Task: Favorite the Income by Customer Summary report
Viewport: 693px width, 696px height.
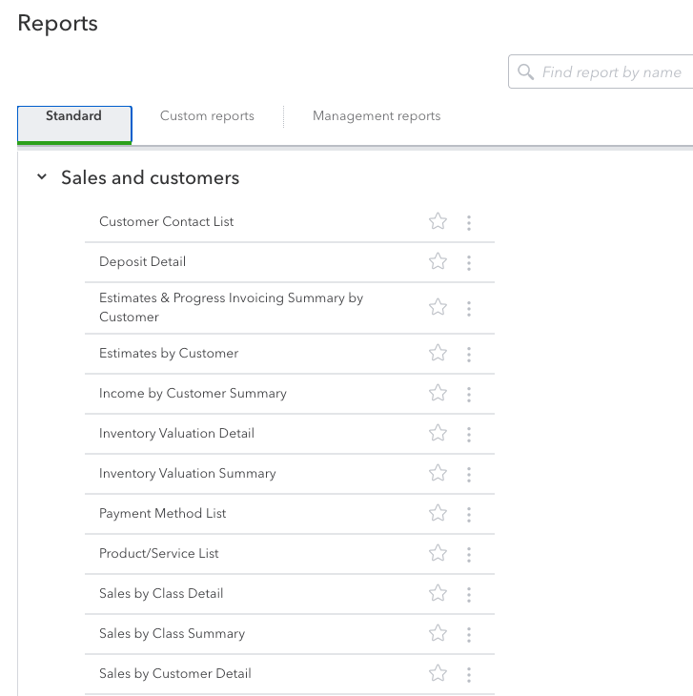Action: pos(438,393)
